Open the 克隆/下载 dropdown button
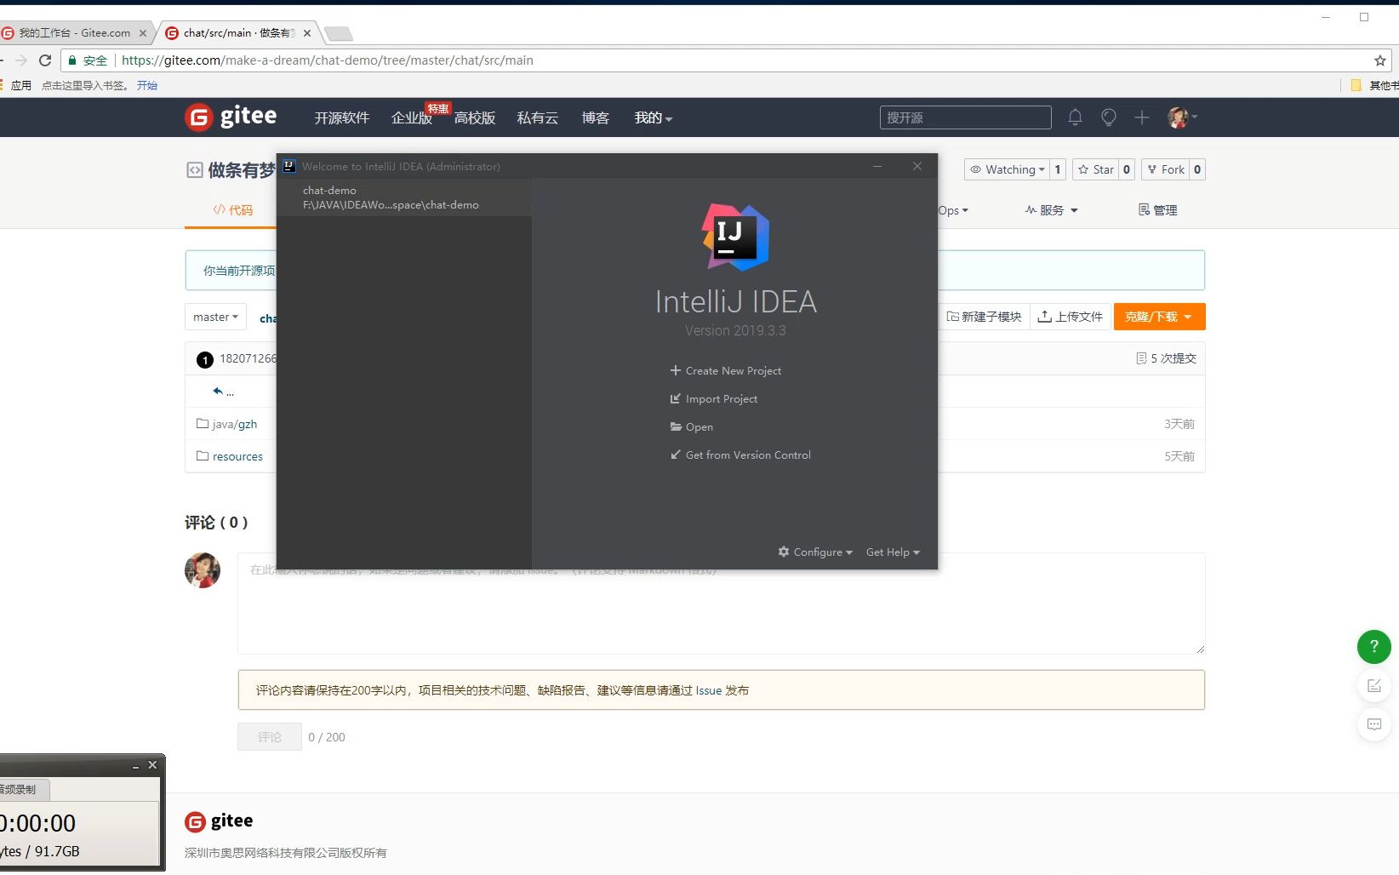Viewport: 1399px width, 875px height. [x=1159, y=317]
